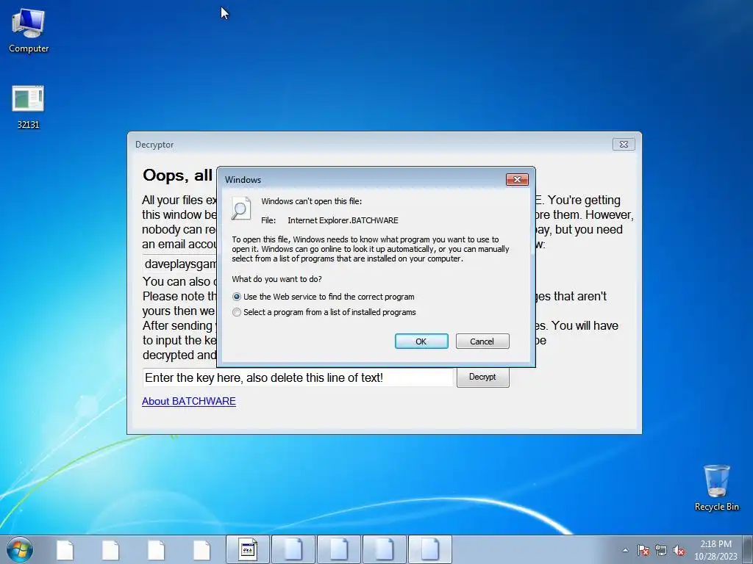Open the Action Center flag icon
The width and height of the screenshot is (753, 564).
coord(643,550)
